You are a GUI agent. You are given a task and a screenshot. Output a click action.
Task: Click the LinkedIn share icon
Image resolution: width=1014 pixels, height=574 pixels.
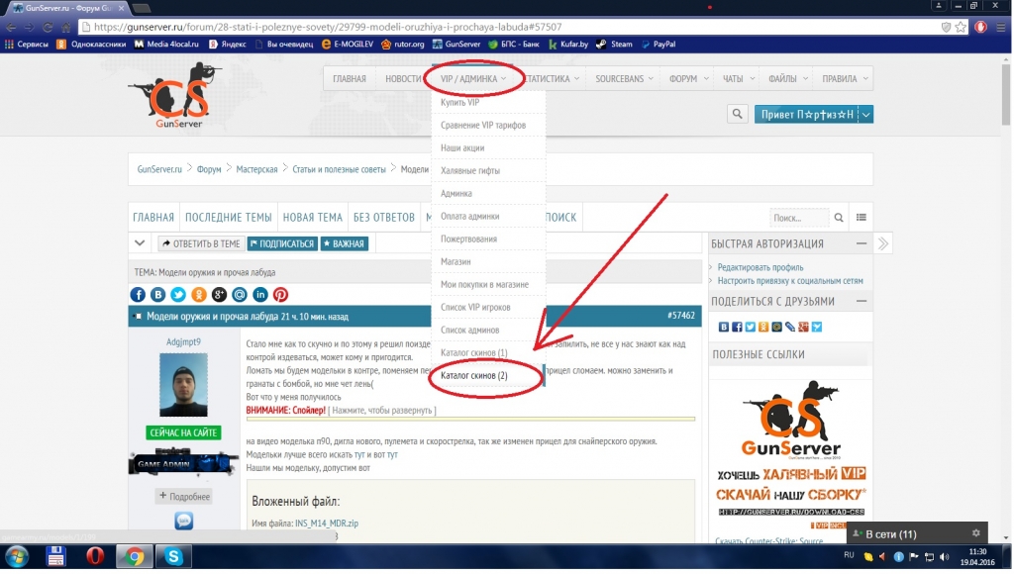point(260,295)
